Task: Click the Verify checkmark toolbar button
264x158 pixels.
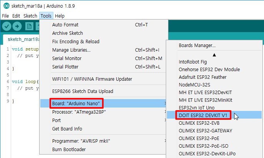Action: click(7, 26)
